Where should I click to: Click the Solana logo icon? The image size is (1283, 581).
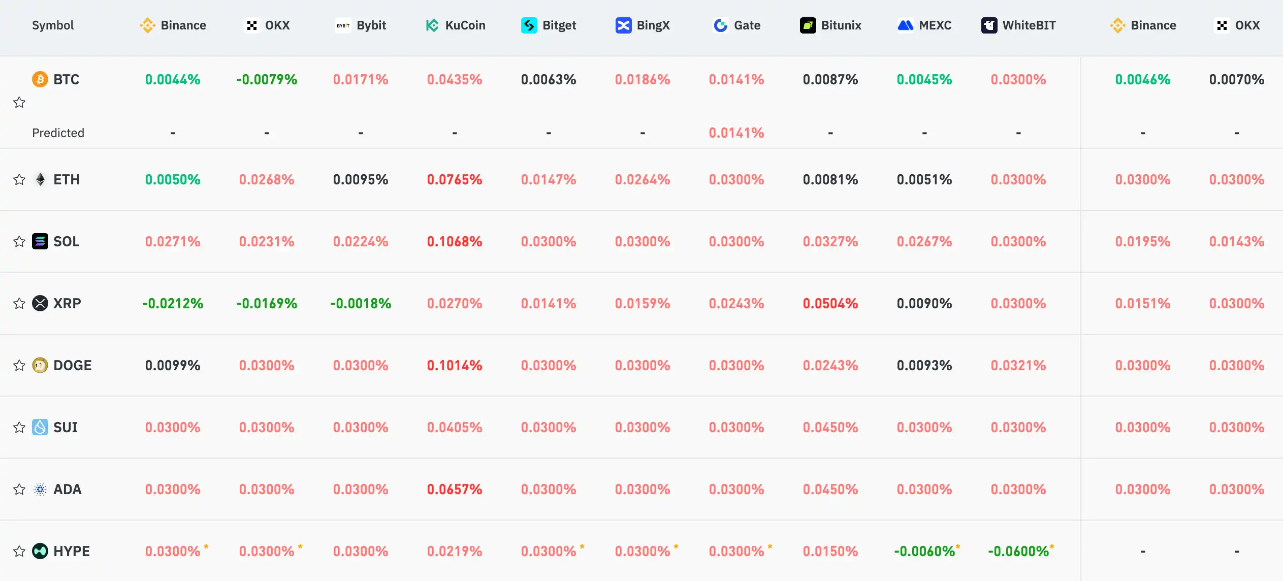pos(40,242)
